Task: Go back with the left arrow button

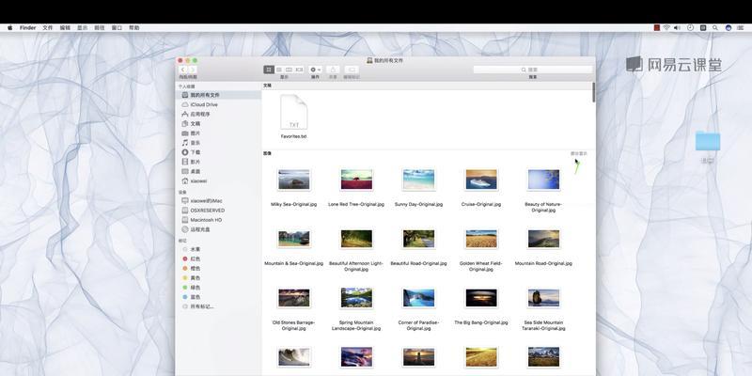Action: point(182,70)
